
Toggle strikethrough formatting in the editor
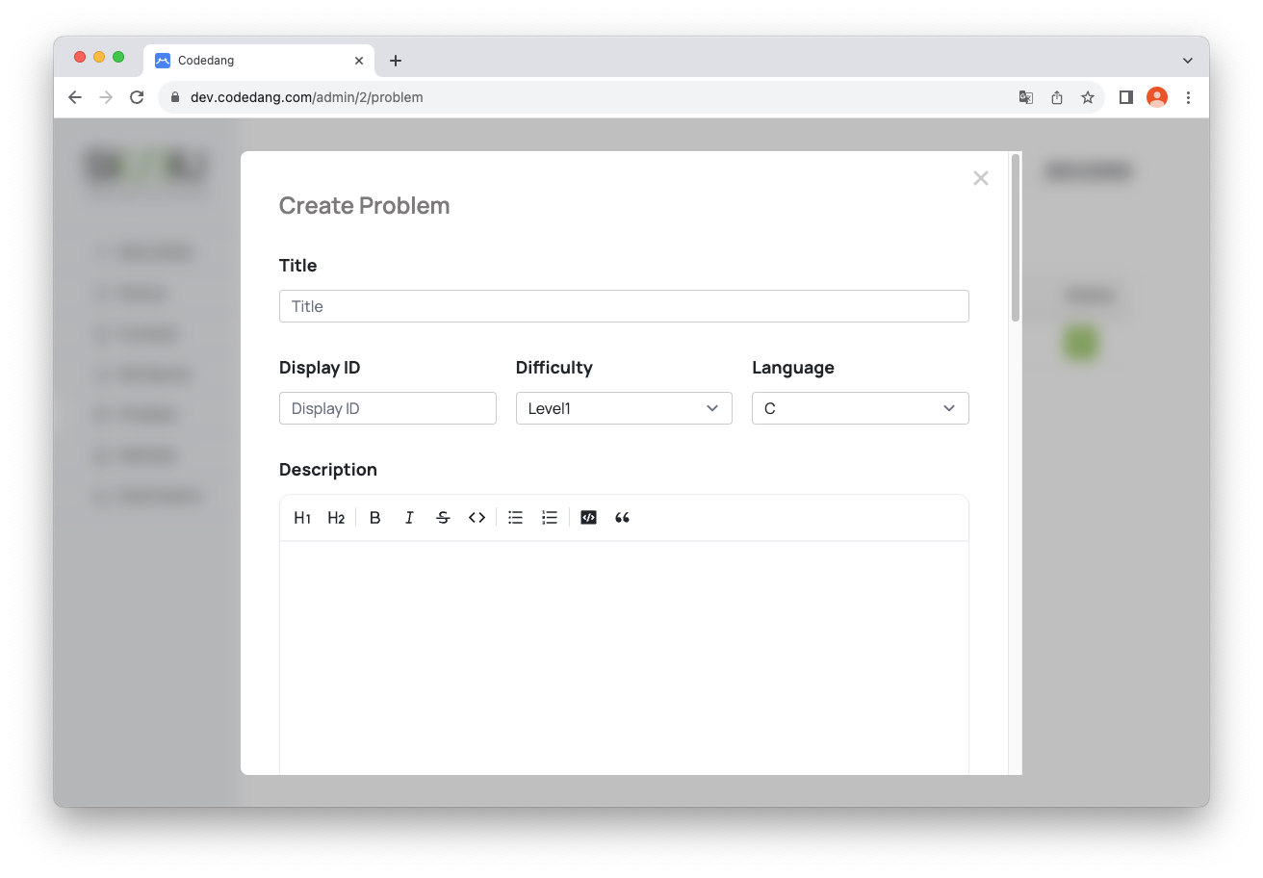443,518
